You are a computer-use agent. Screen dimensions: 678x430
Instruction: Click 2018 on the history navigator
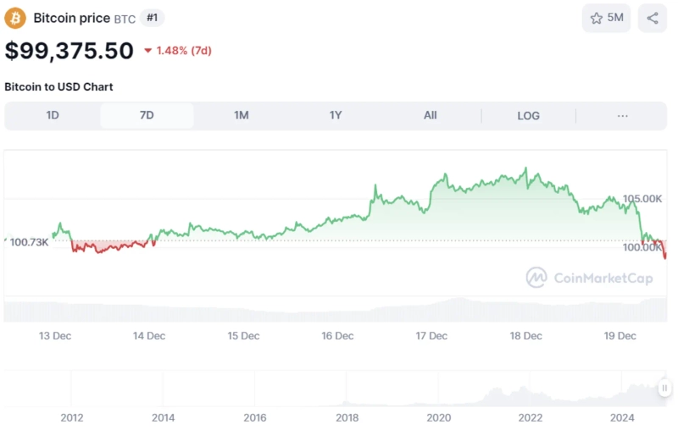click(347, 417)
